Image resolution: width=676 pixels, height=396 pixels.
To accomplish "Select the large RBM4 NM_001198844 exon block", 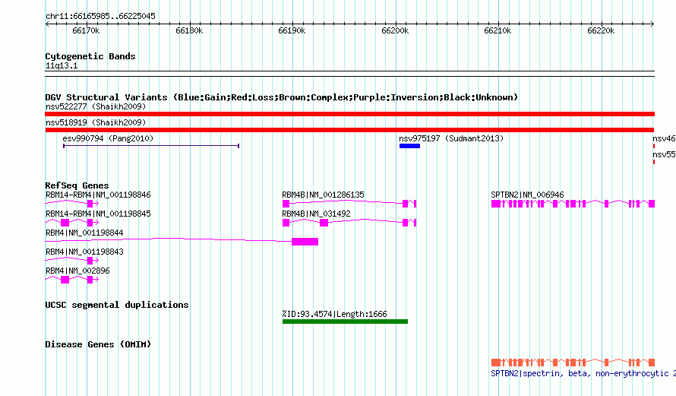I will point(305,242).
